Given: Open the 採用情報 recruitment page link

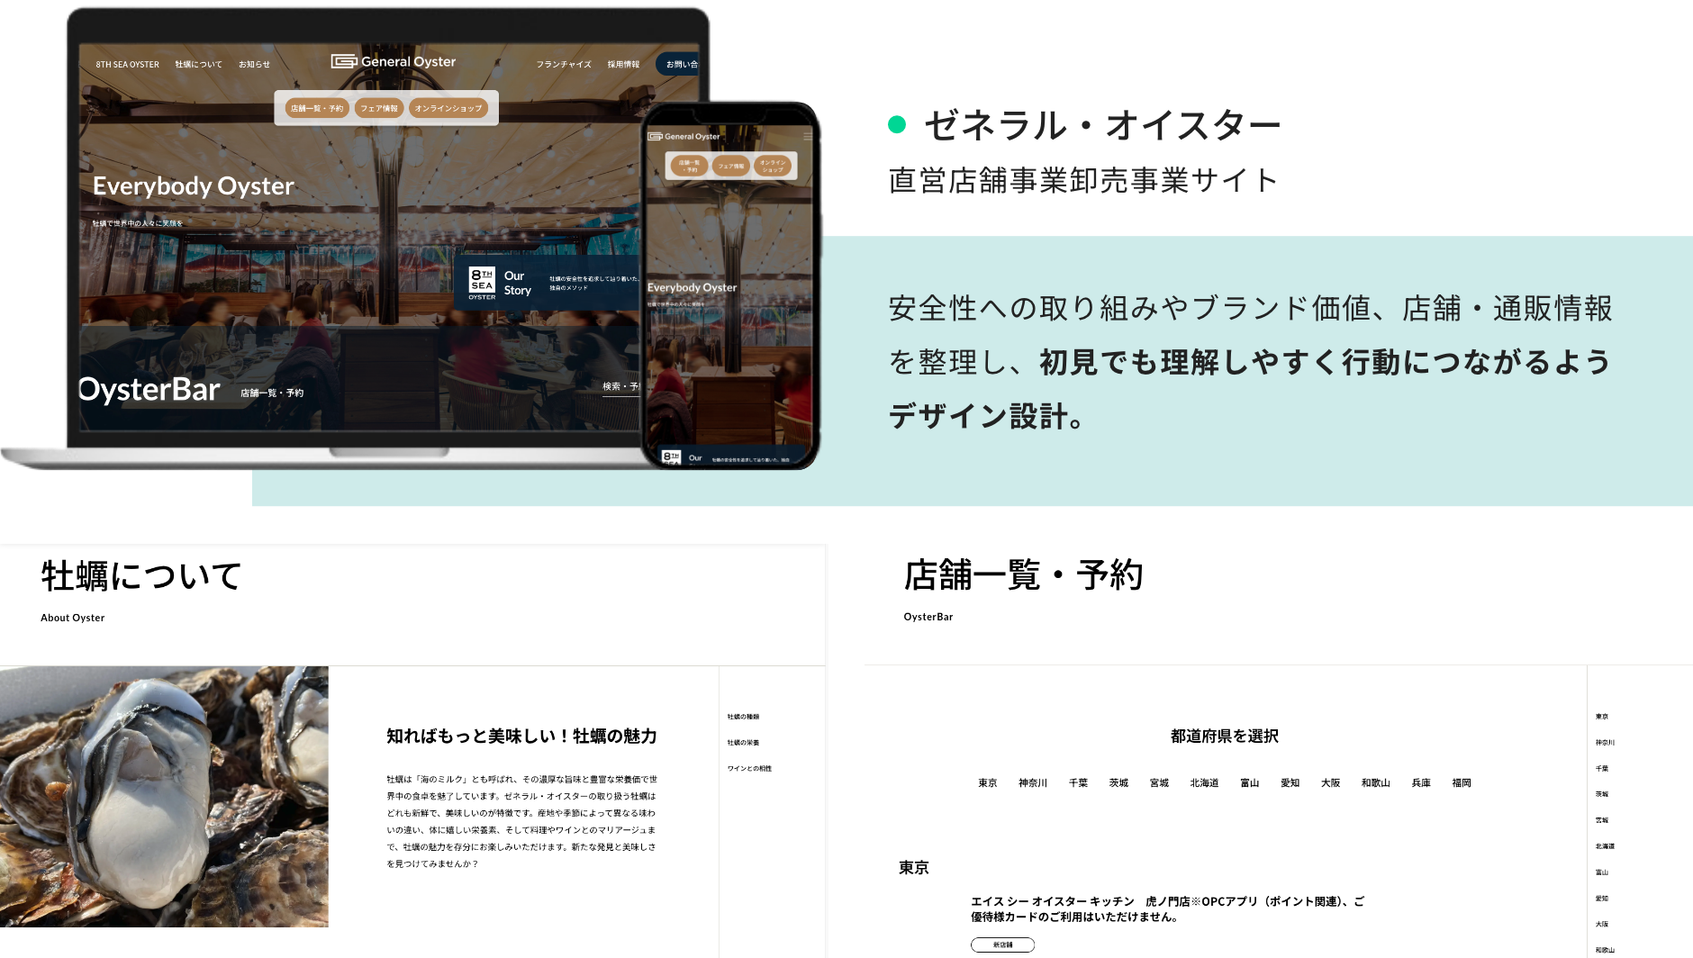Looking at the screenshot, I should click(622, 64).
